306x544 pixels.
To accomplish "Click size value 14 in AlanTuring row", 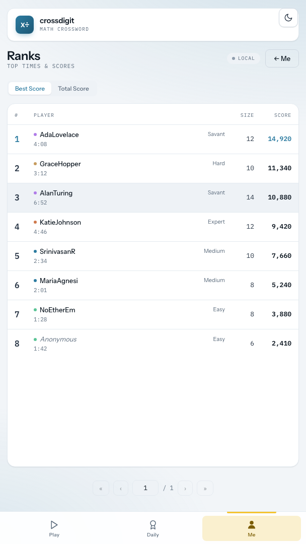I will pyautogui.click(x=250, y=197).
